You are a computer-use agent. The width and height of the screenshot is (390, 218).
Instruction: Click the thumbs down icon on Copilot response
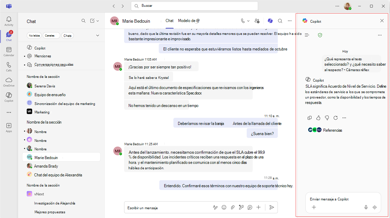tap(327, 118)
